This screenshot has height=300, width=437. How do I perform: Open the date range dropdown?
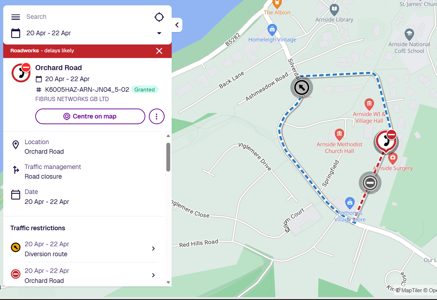(159, 33)
